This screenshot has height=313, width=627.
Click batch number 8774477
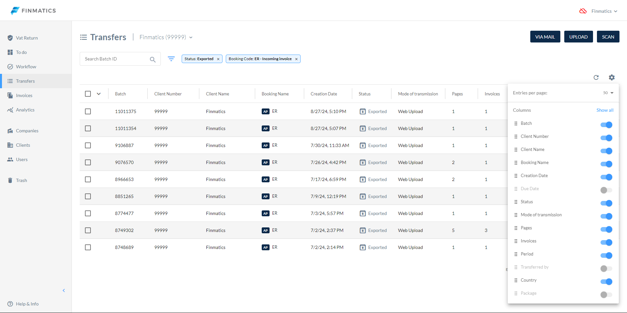pyautogui.click(x=124, y=213)
